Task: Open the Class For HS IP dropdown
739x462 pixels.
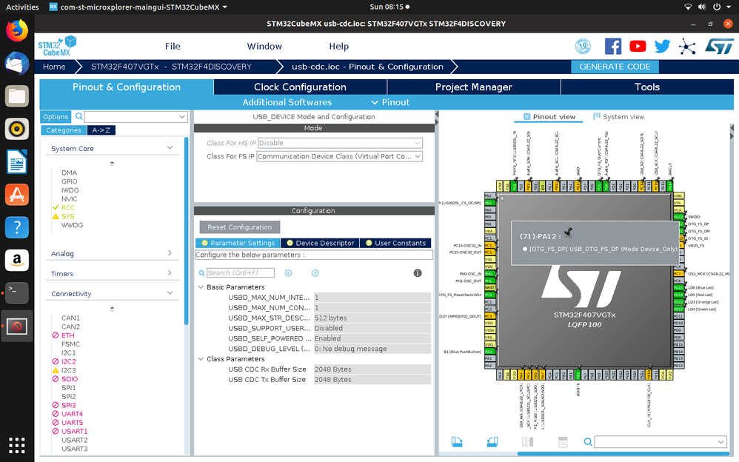Action: (x=341, y=143)
